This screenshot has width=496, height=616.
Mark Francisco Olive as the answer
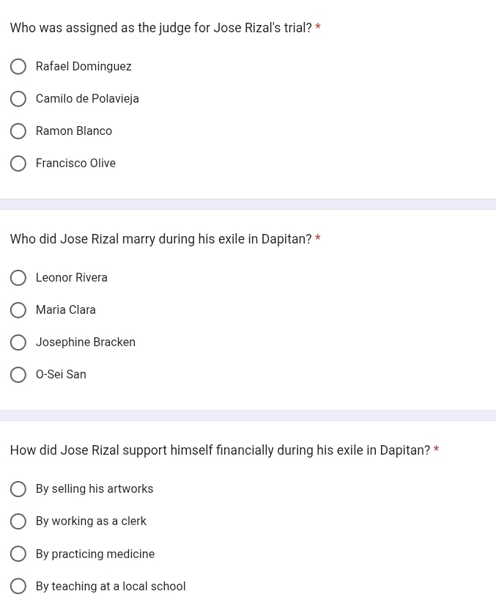pyautogui.click(x=18, y=164)
